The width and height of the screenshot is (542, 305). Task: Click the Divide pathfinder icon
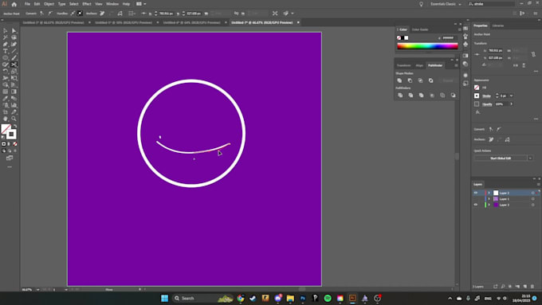[x=400, y=96]
